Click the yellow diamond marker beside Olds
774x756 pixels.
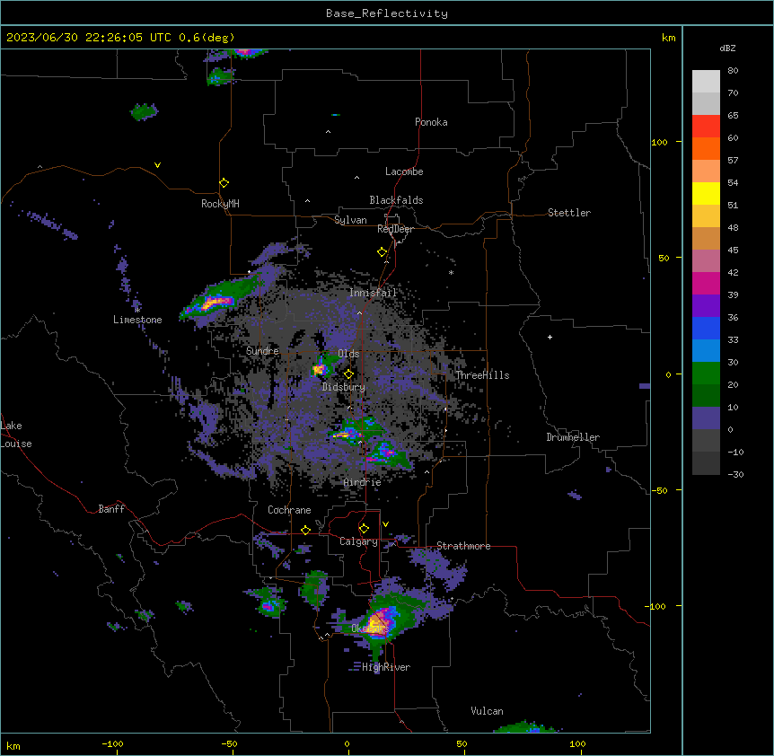348,374
